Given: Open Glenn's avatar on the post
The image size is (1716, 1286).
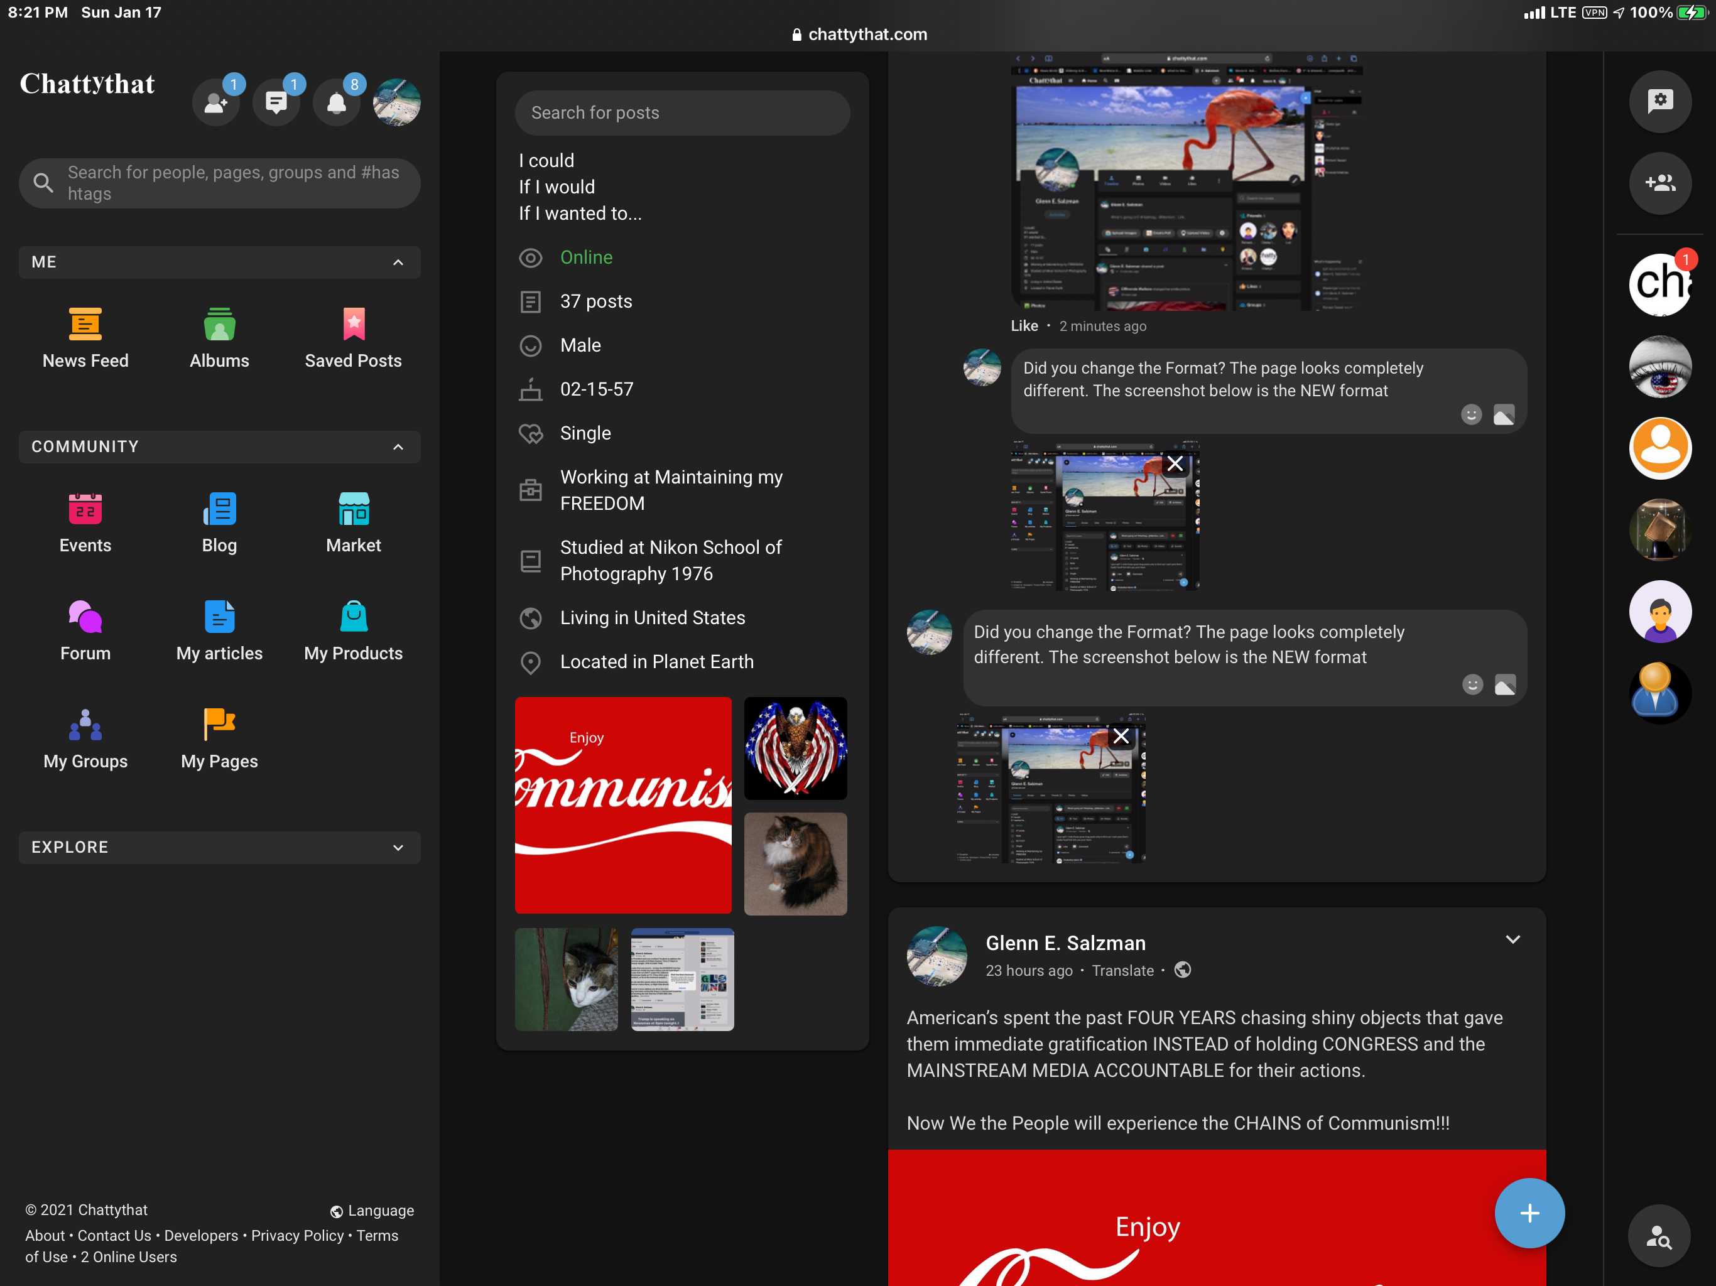Looking at the screenshot, I should coord(937,956).
